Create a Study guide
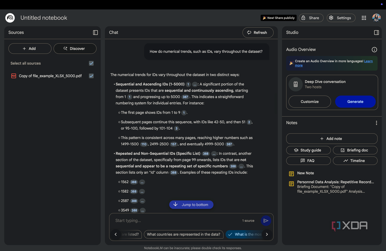This screenshot has width=386, height=251. [x=308, y=150]
